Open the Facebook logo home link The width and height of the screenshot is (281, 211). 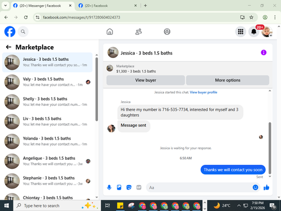click(10, 32)
